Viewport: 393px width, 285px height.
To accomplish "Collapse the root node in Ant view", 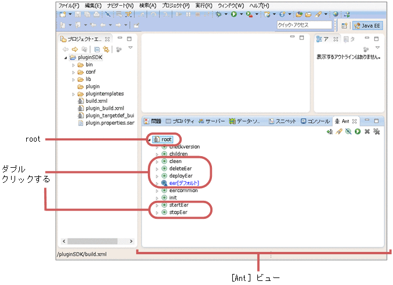I will (149, 139).
